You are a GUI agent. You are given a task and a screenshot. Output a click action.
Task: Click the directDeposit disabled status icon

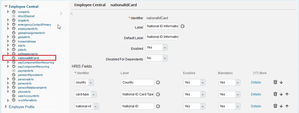tap(14, 16)
